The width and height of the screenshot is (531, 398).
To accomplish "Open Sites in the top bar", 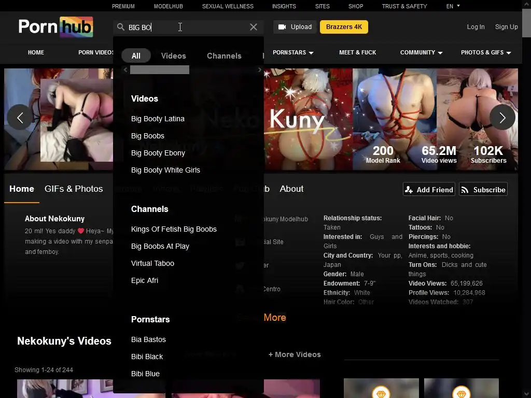I will (x=322, y=6).
